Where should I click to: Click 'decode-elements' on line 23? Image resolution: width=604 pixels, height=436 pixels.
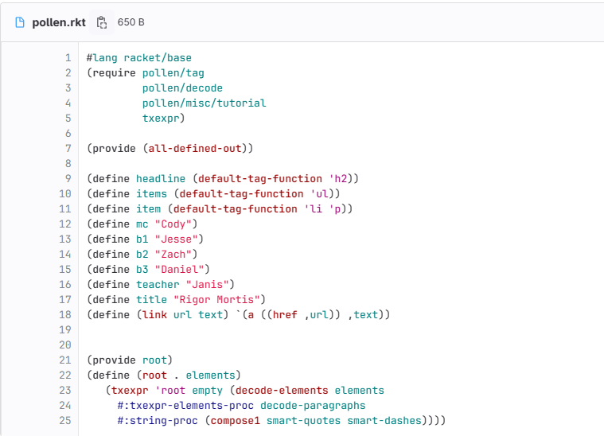pos(282,390)
